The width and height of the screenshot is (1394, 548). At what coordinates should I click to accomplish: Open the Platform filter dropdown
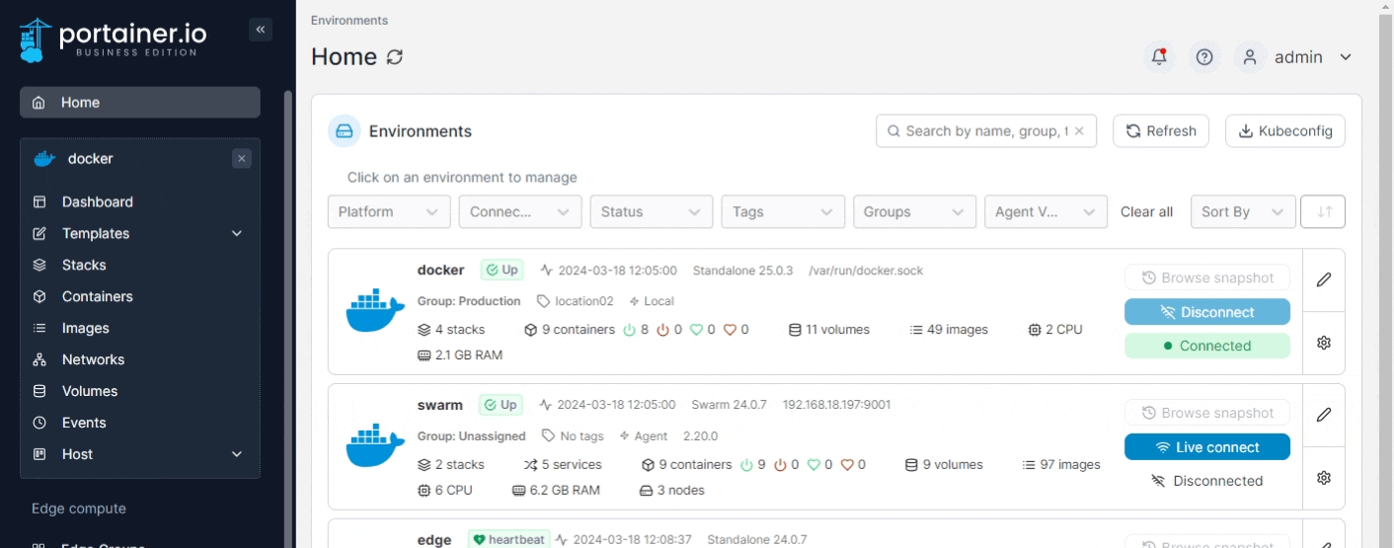click(x=389, y=211)
